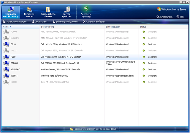190x133 pixels.
Task: Click Sicherungen anzeigen in the toolbar
Action: (x=15, y=22)
